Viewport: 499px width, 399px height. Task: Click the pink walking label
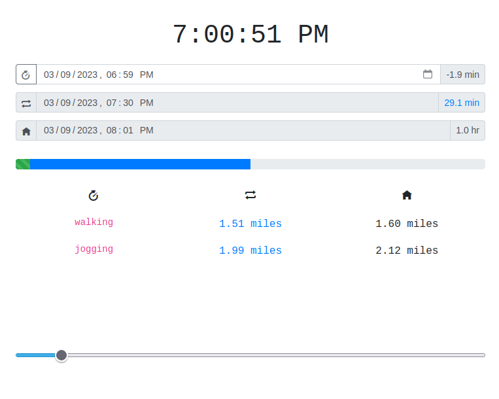click(x=94, y=222)
